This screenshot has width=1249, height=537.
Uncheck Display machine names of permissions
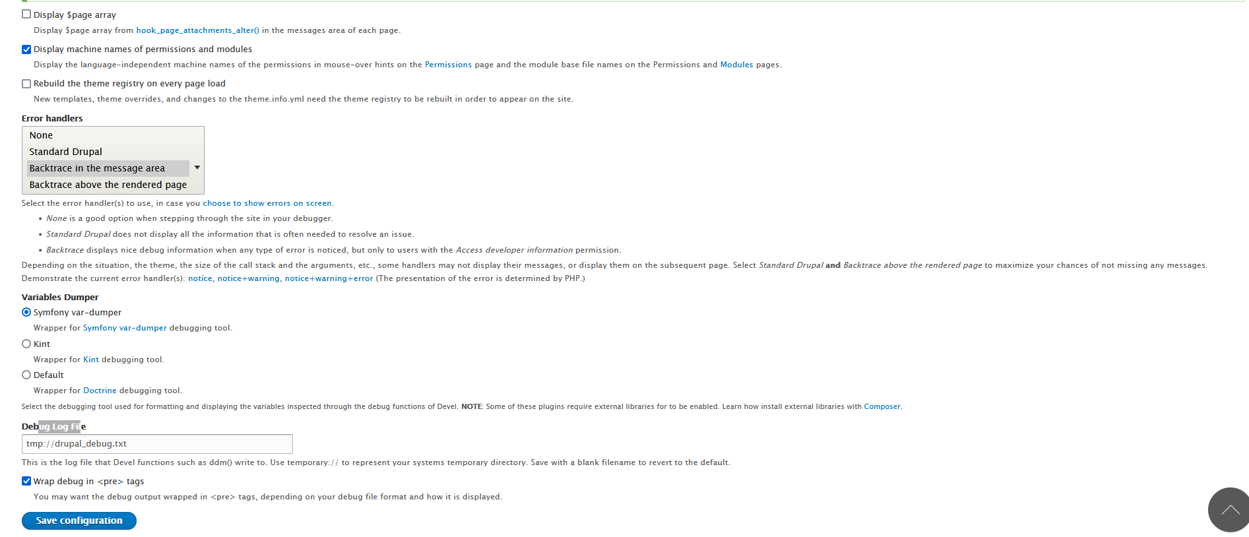click(26, 49)
